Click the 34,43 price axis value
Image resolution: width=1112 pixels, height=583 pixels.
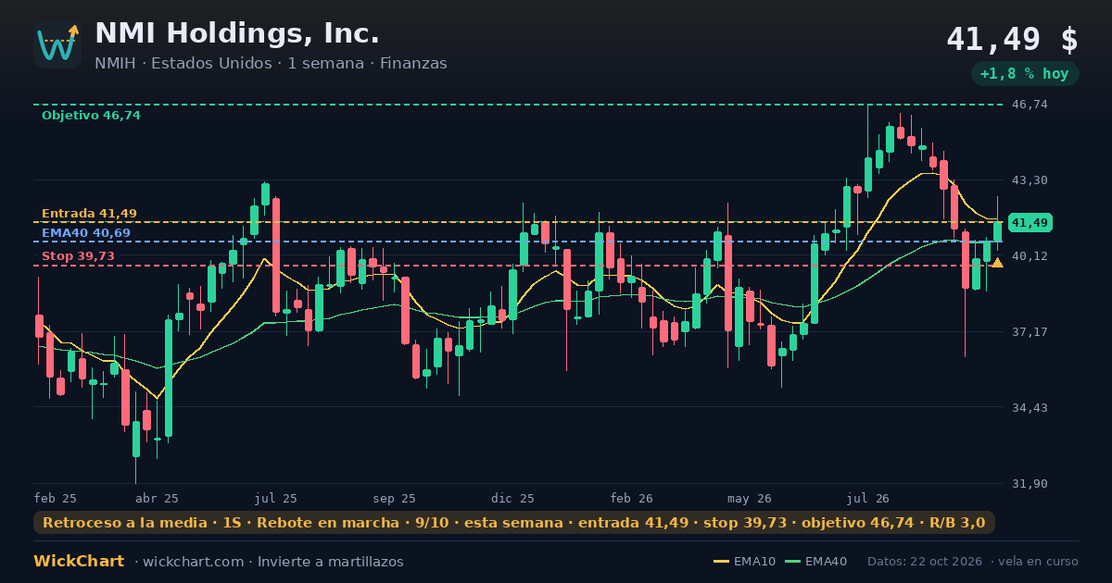[x=1030, y=407]
